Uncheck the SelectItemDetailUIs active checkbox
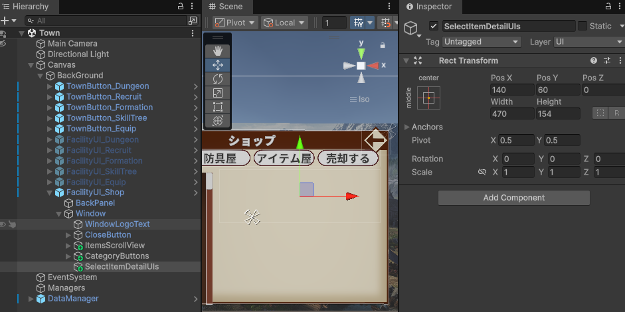 click(x=434, y=26)
